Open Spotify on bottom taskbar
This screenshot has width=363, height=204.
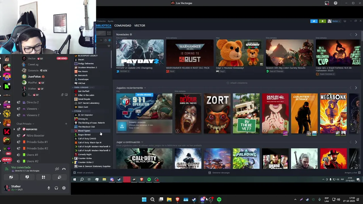pyautogui.click(x=219, y=199)
